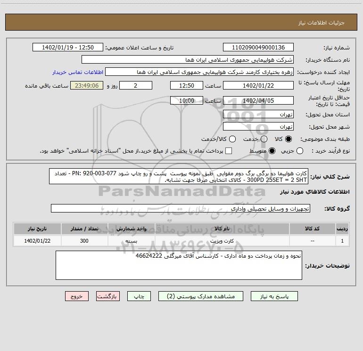Click the 'خروج' exit button
Viewport: 363px width, 351px height.
[77, 296]
